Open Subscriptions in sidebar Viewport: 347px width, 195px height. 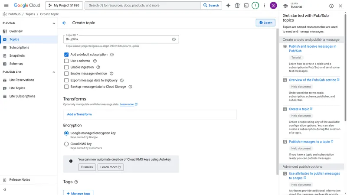(29, 48)
